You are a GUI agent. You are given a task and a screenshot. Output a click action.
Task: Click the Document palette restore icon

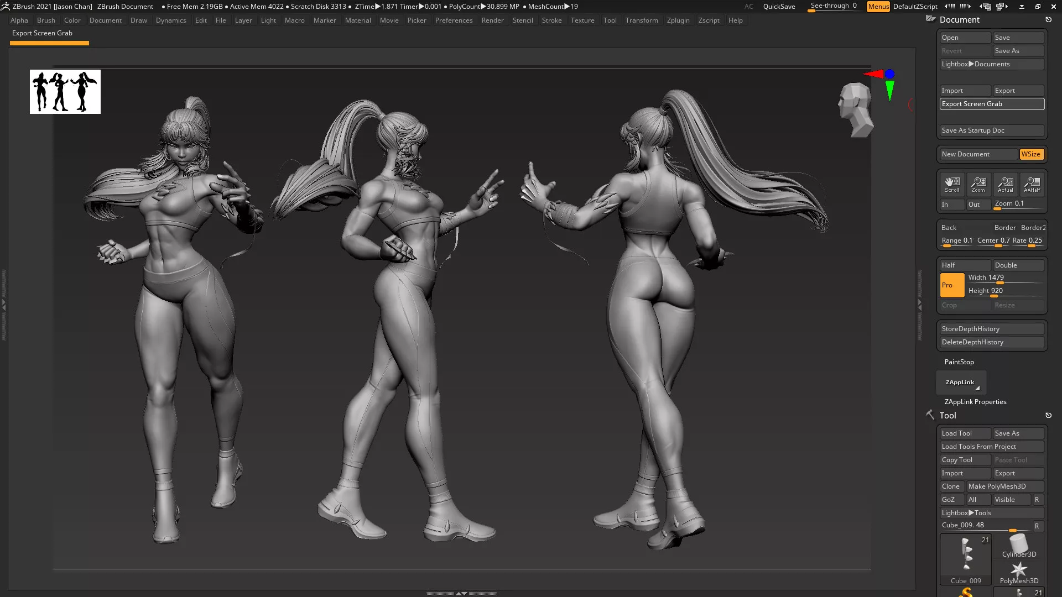[1048, 20]
